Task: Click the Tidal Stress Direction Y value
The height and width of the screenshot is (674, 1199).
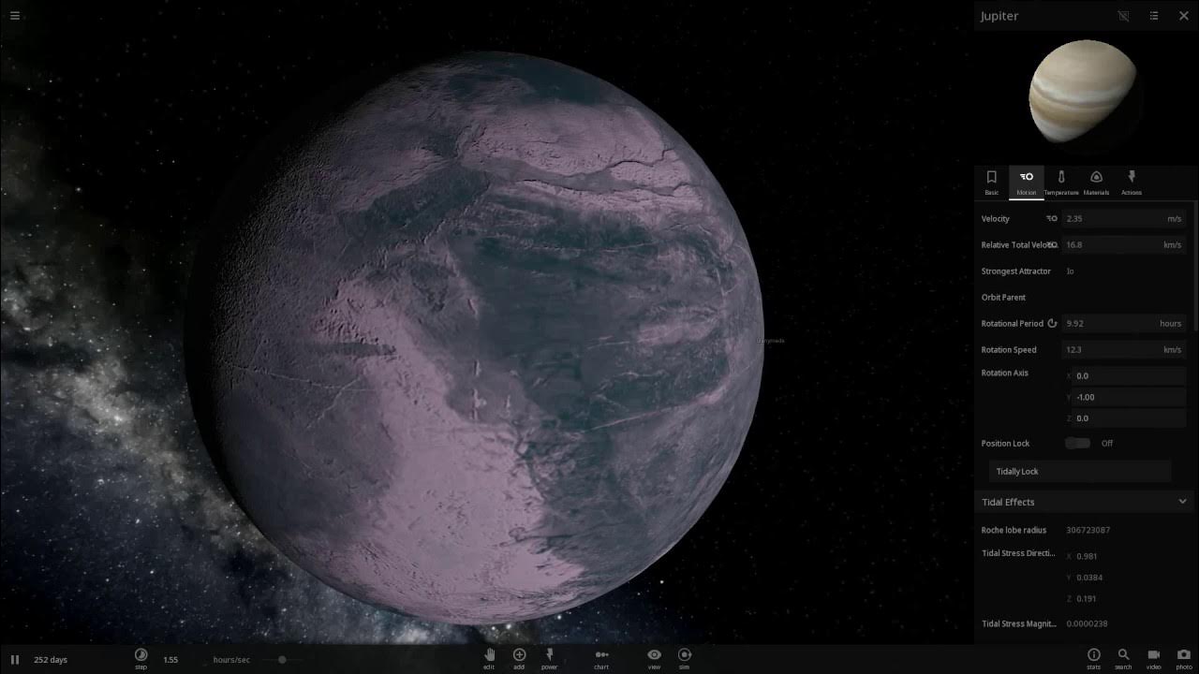Action: click(1090, 578)
